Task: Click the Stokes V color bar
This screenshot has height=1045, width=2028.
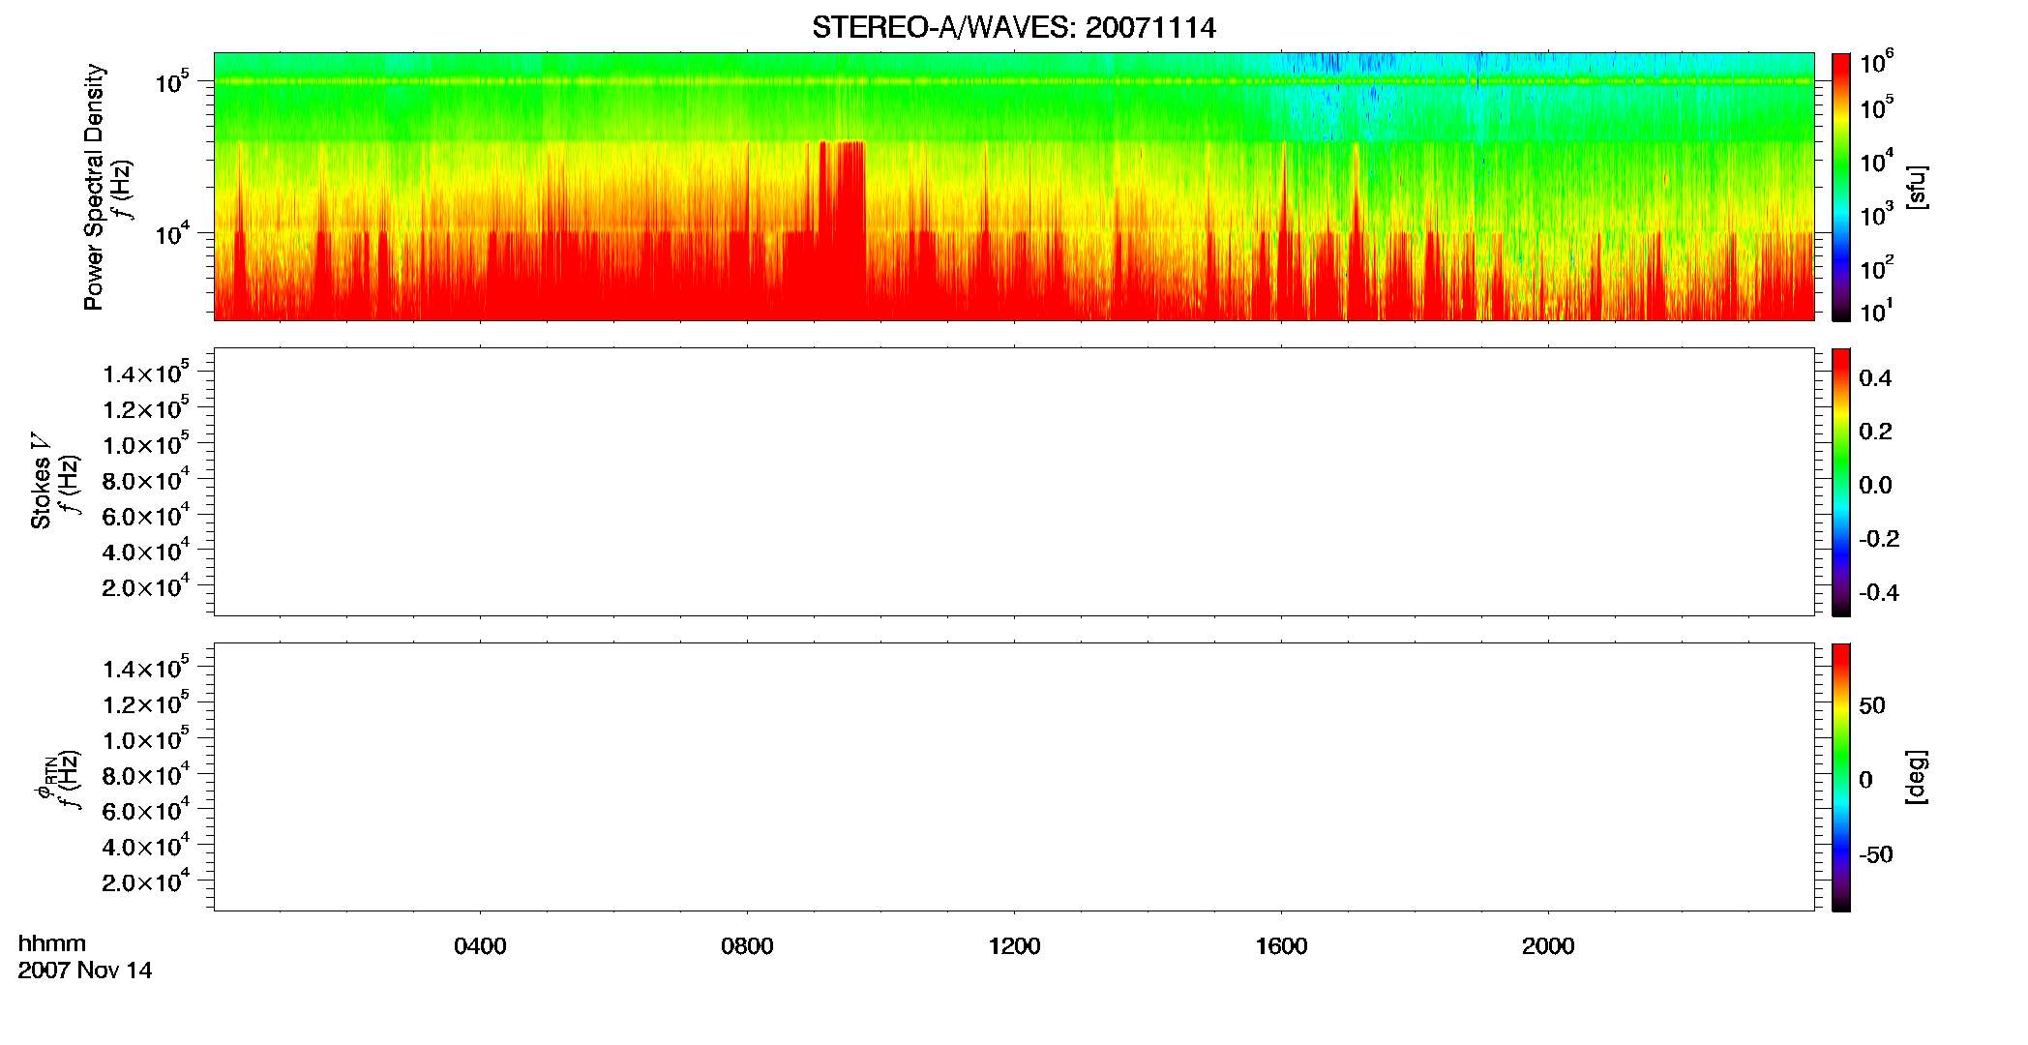Action: click(1840, 482)
